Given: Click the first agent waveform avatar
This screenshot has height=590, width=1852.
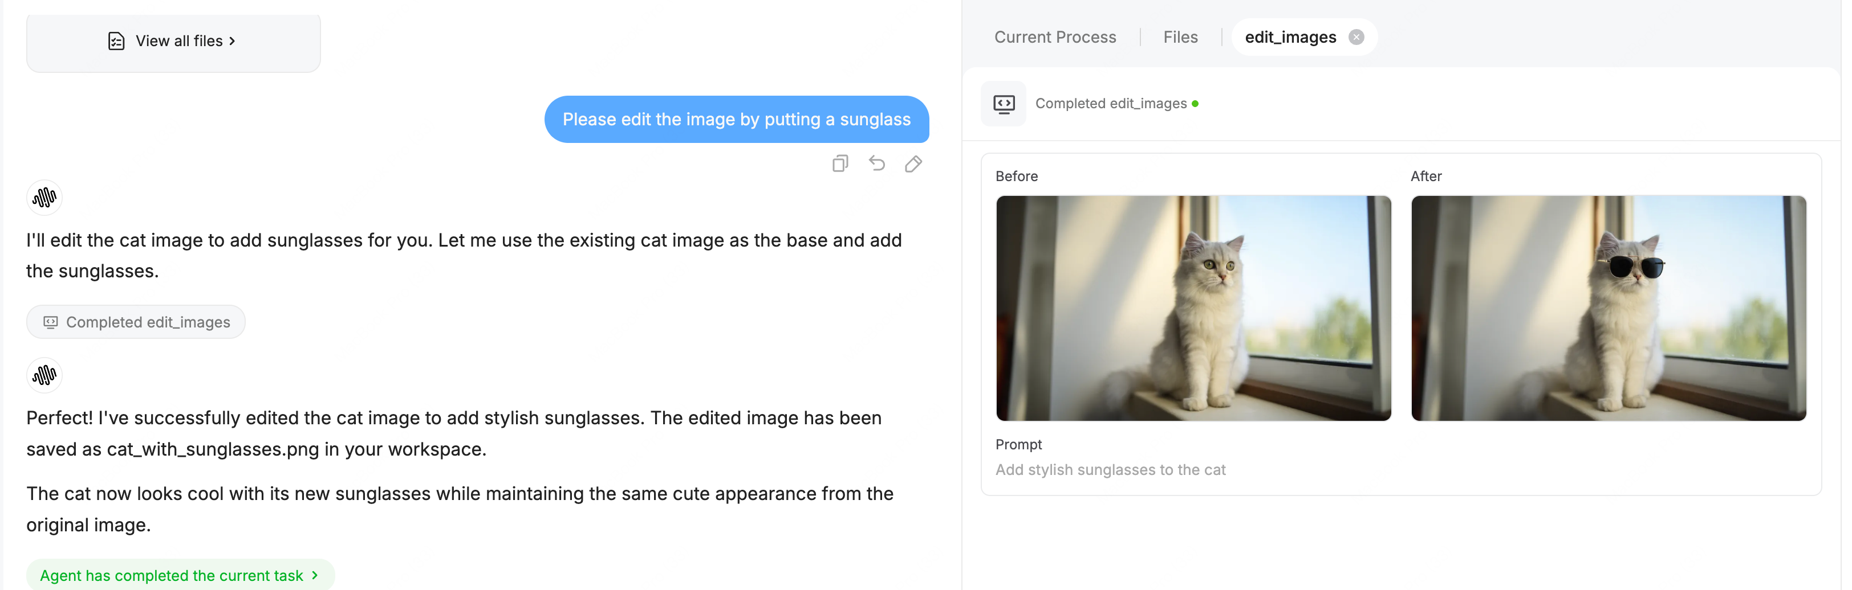Looking at the screenshot, I should point(44,198).
